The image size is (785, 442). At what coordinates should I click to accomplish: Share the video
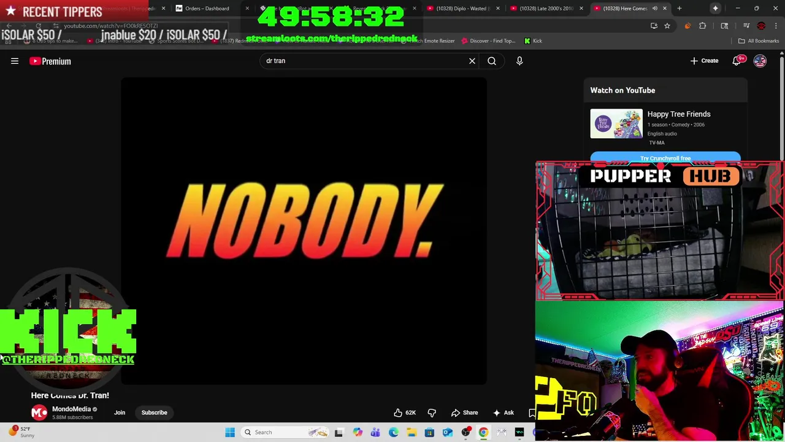[x=464, y=413]
